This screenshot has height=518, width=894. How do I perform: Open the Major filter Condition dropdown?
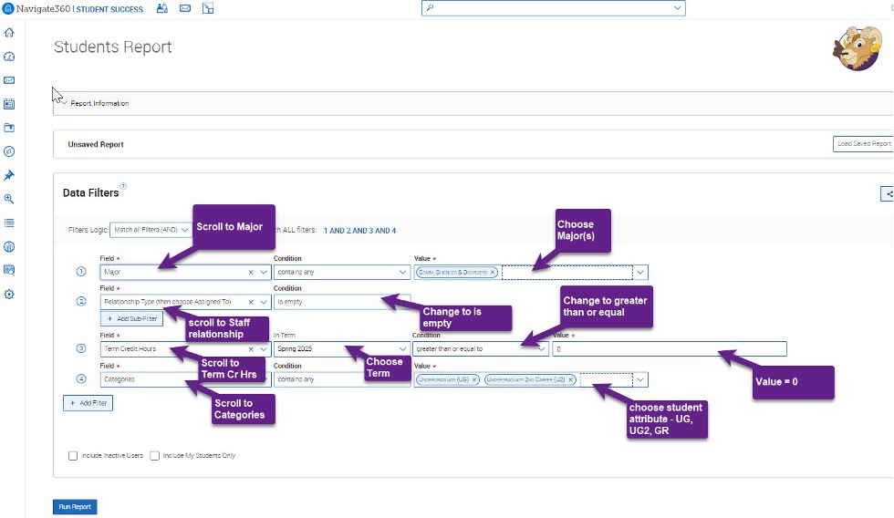(x=341, y=272)
